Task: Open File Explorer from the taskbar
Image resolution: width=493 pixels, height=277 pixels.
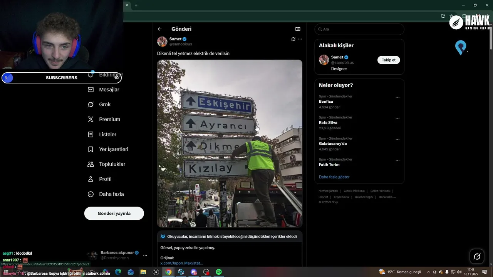Action: (x=143, y=272)
